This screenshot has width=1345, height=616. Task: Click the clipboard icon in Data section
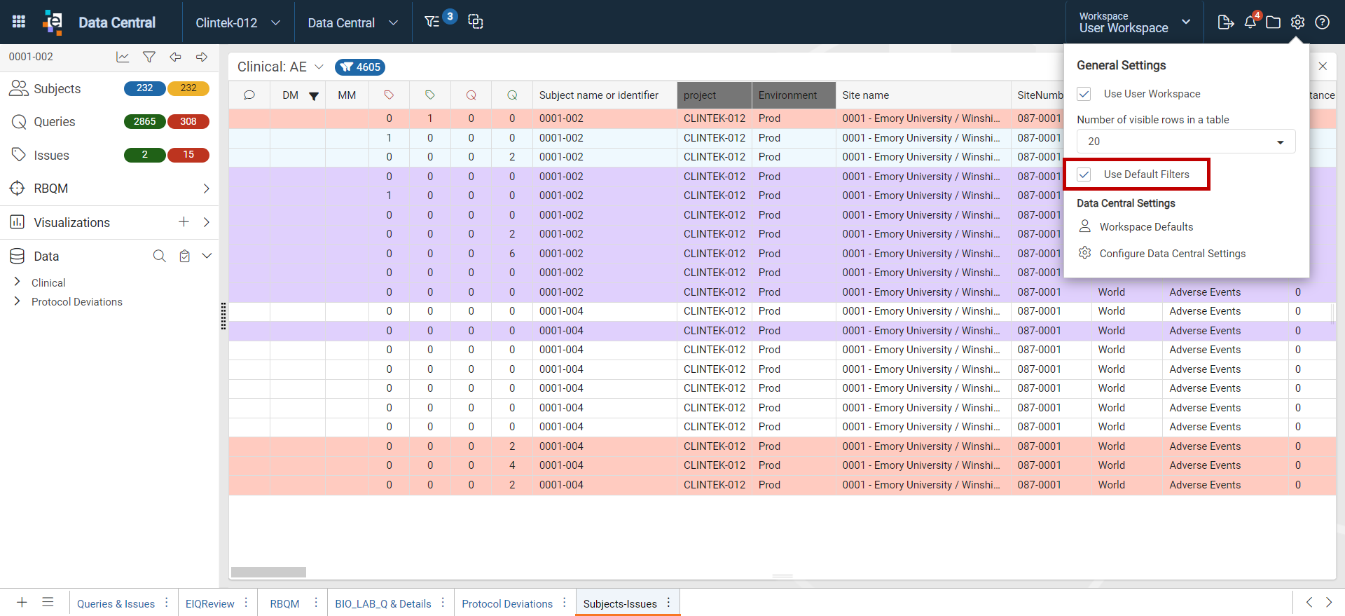pos(184,256)
